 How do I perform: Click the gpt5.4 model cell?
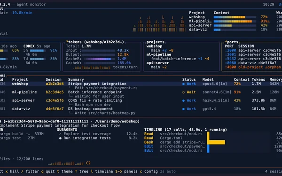209,109
